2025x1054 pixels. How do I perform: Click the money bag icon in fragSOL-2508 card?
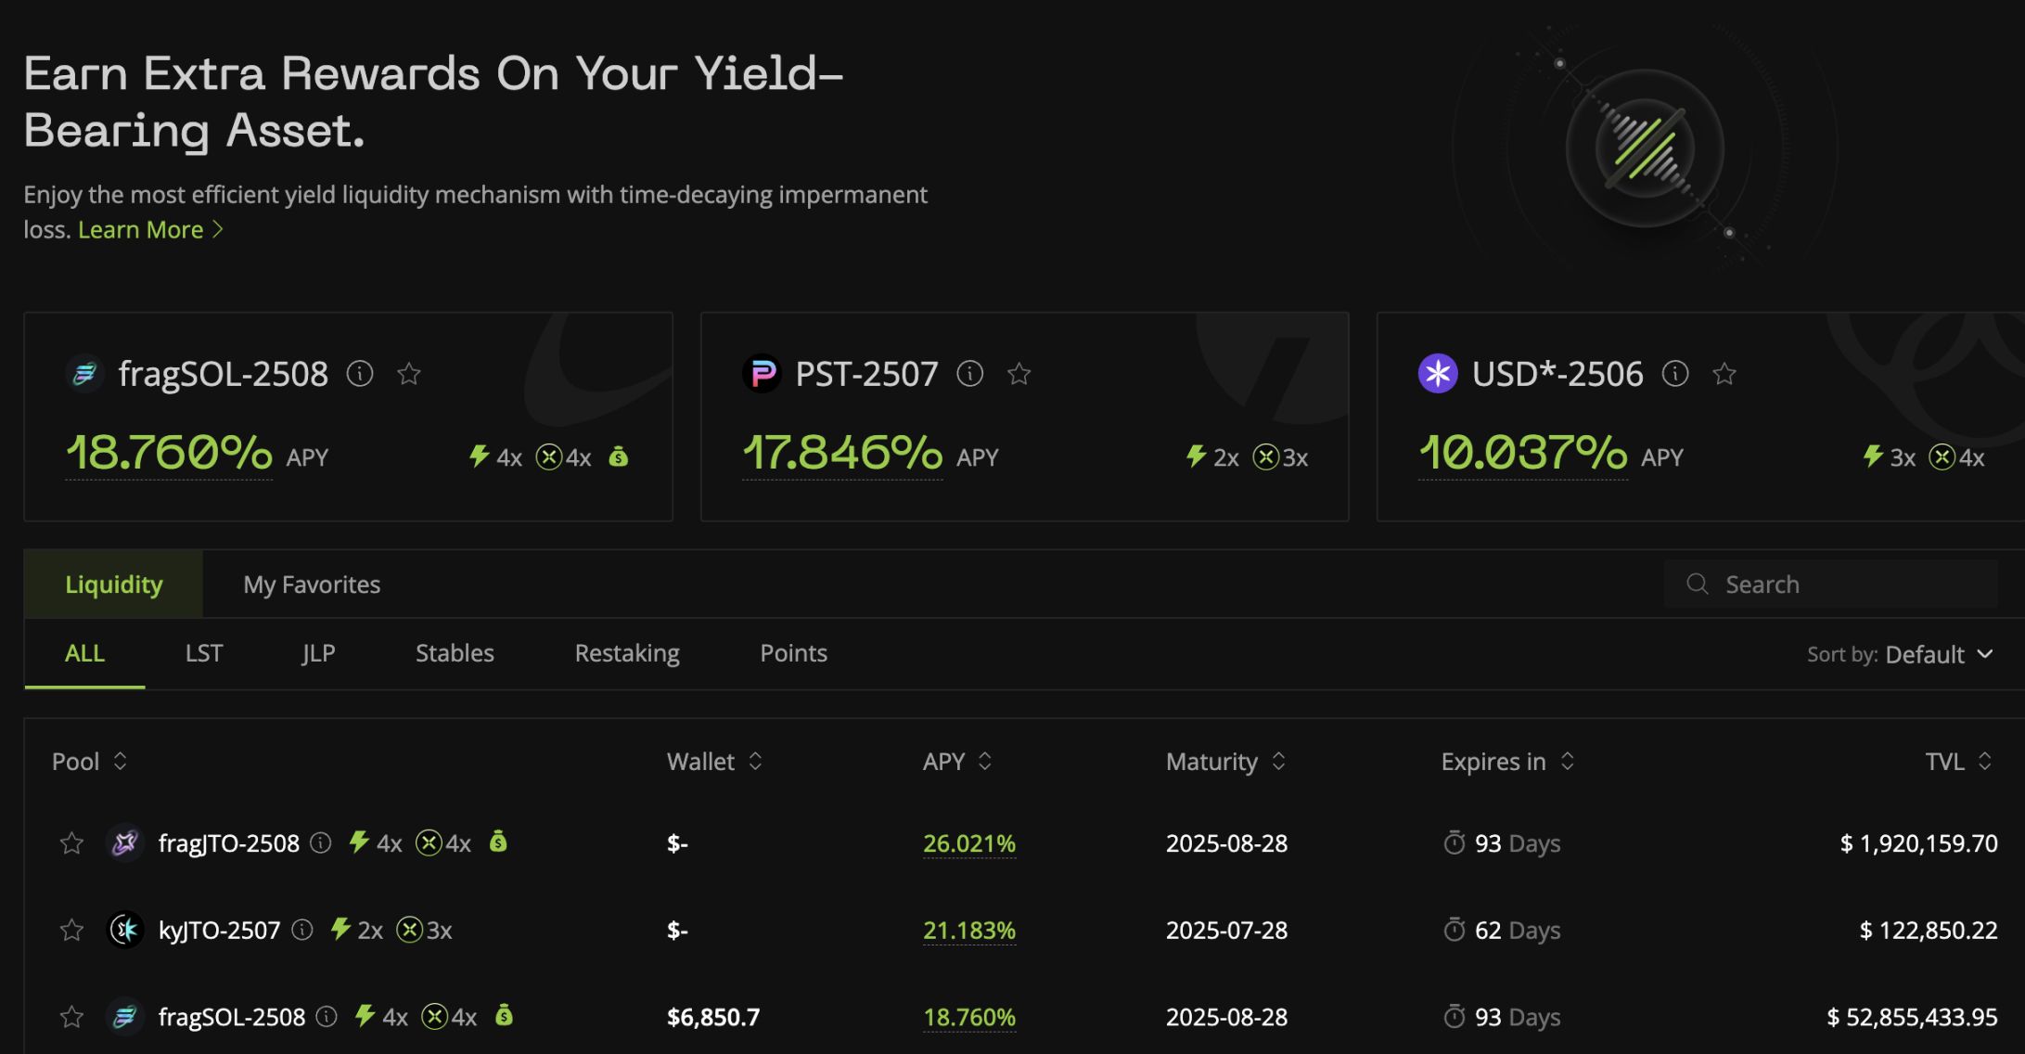tap(618, 456)
